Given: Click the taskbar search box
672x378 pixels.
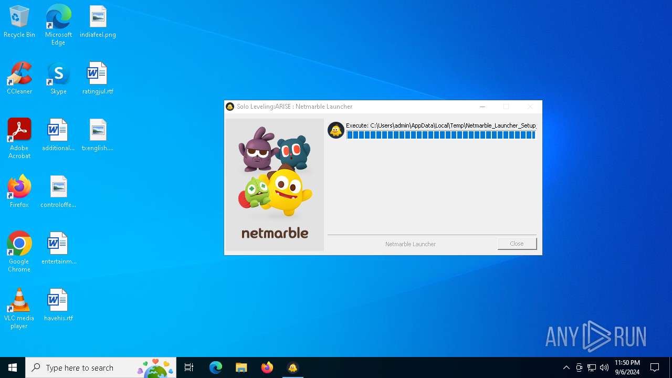Looking at the screenshot, I should click(x=101, y=367).
